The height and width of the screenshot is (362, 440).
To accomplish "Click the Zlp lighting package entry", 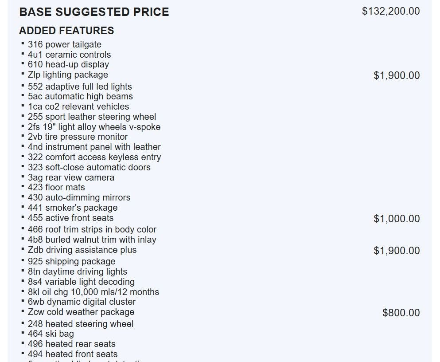I will pyautogui.click(x=68, y=75).
